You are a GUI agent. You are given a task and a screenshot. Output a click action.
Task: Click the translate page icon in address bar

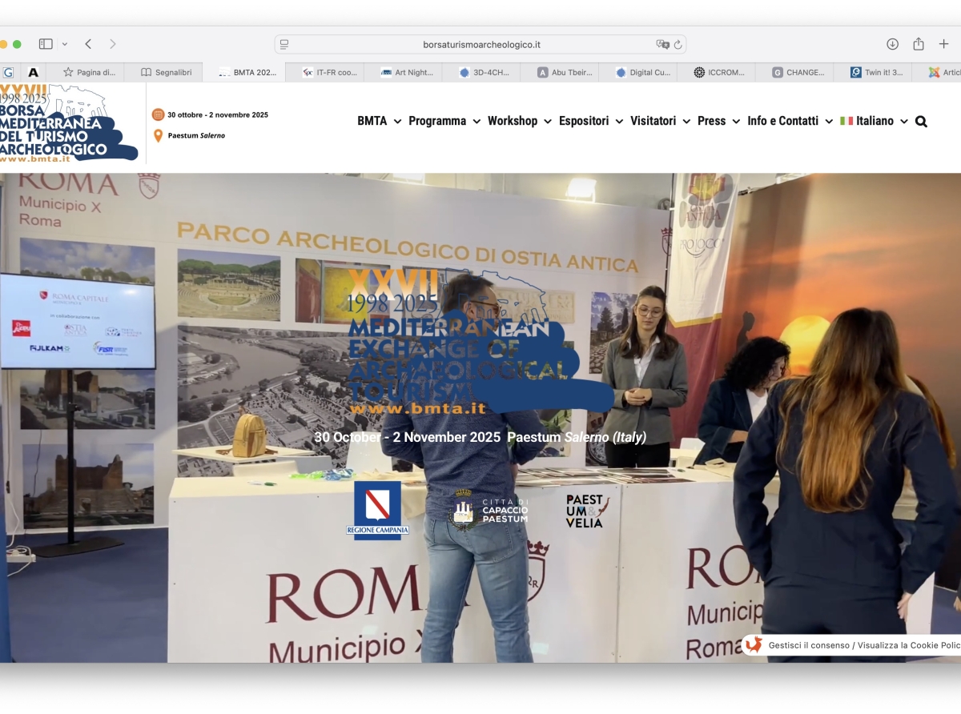pyautogui.click(x=662, y=45)
